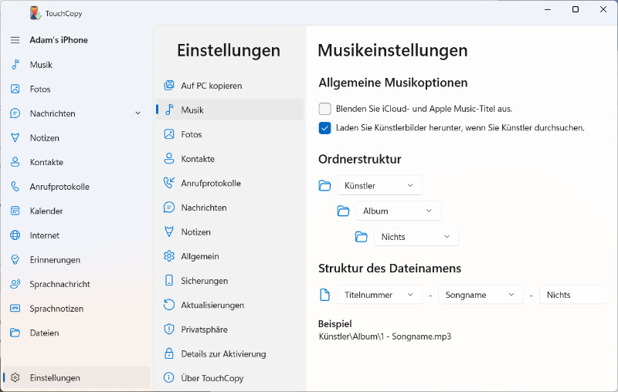This screenshot has width=618, height=392.
Task: Expand the Nachrichten submenu chevron
Action: coord(138,113)
